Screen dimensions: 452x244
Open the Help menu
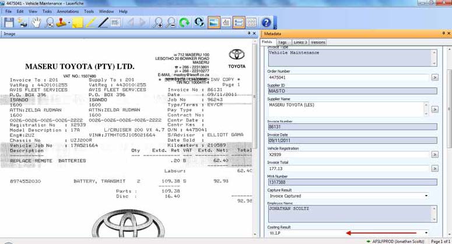[x=123, y=12]
